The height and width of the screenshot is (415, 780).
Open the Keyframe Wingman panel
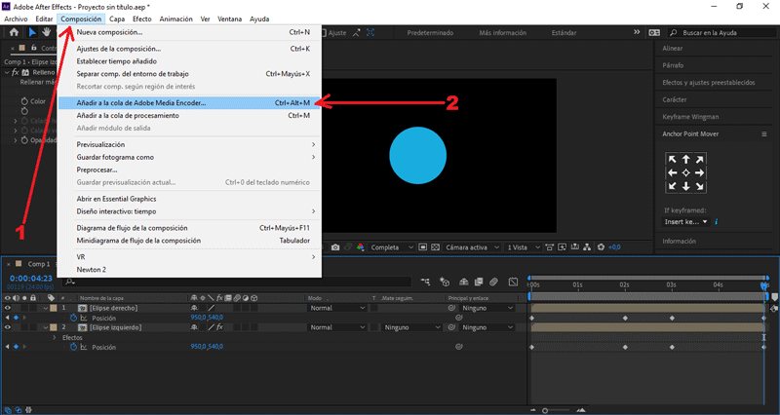[690, 117]
